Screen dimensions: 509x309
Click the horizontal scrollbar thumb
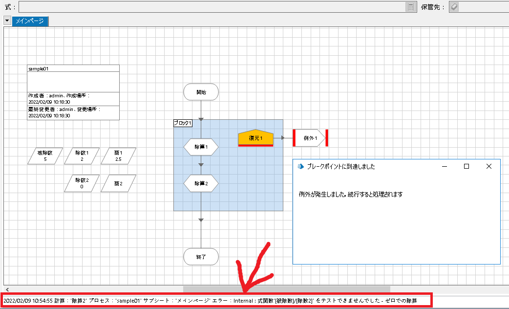pos(287,289)
